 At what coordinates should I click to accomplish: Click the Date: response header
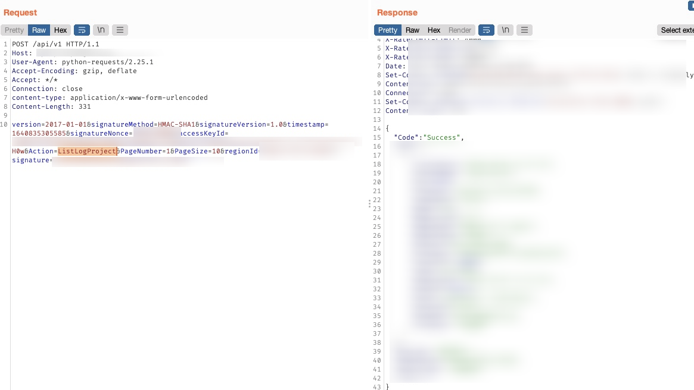tap(395, 66)
